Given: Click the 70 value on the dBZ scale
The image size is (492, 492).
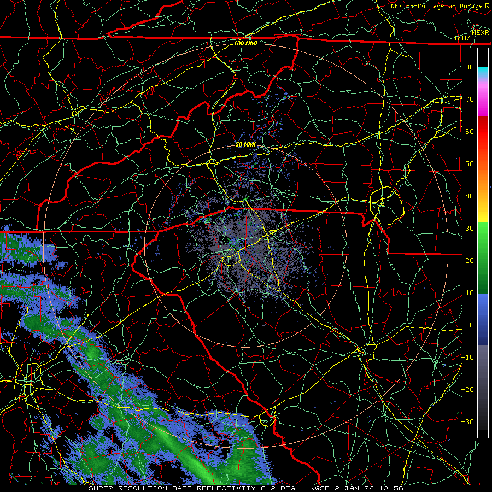Looking at the screenshot, I should click(470, 99).
